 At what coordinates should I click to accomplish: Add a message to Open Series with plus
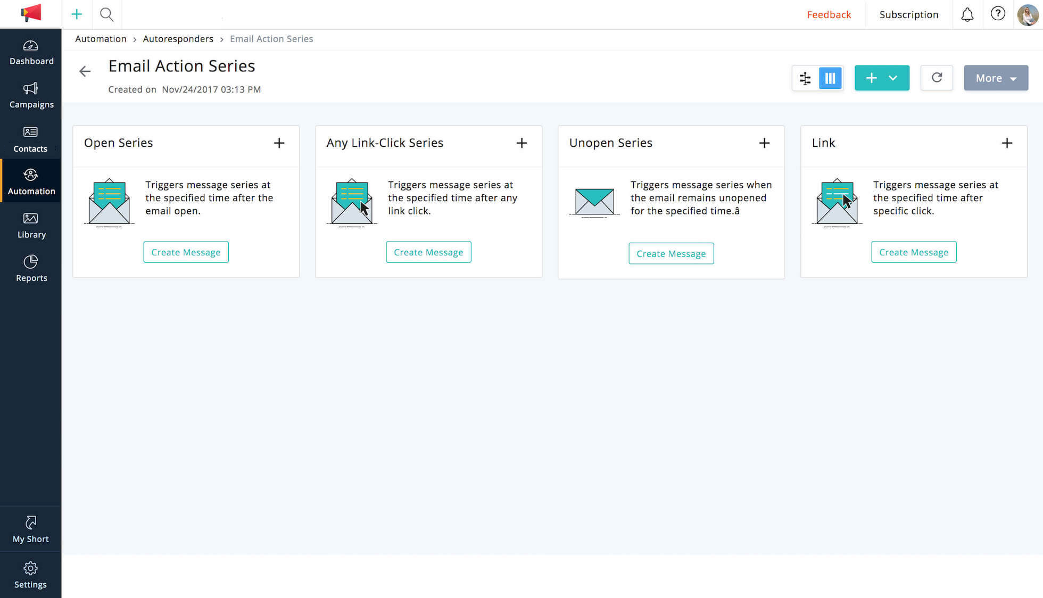coord(279,143)
